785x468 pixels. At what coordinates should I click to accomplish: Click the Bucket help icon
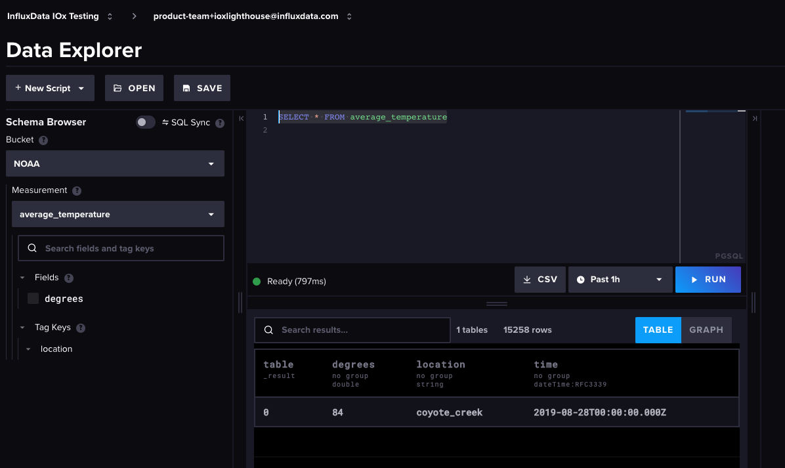point(43,140)
